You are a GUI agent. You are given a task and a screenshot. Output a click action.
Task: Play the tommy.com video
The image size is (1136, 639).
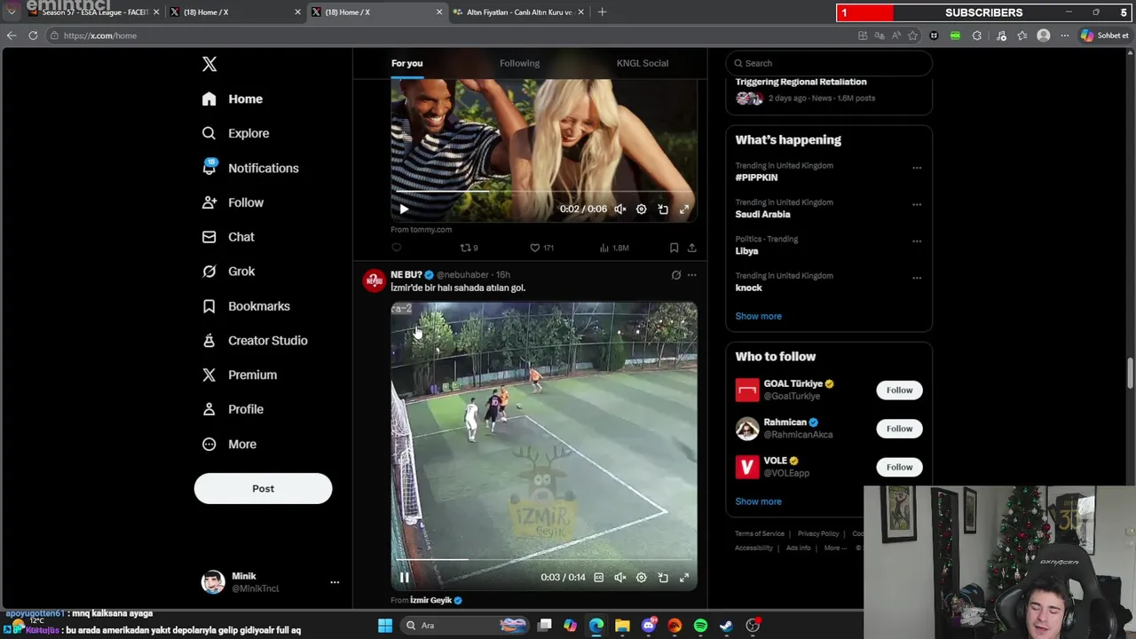[404, 209]
